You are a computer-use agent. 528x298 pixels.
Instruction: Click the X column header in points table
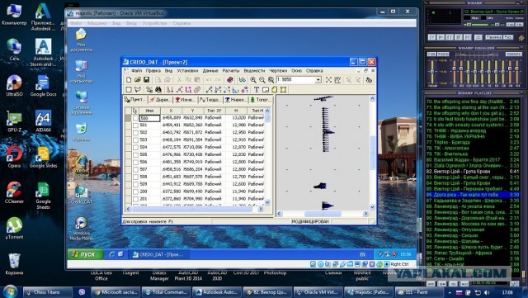click(171, 111)
